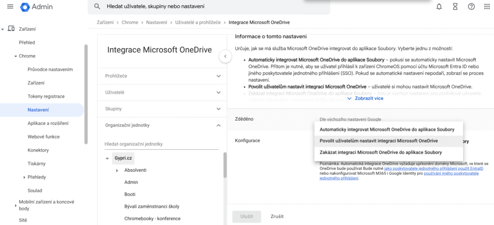Click the search magnifier icon
This screenshot has height=225, width=494.
(x=97, y=7)
